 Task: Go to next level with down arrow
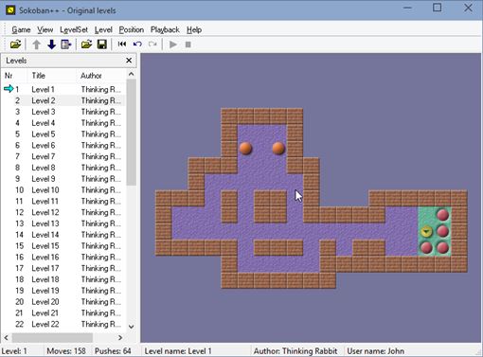51,45
